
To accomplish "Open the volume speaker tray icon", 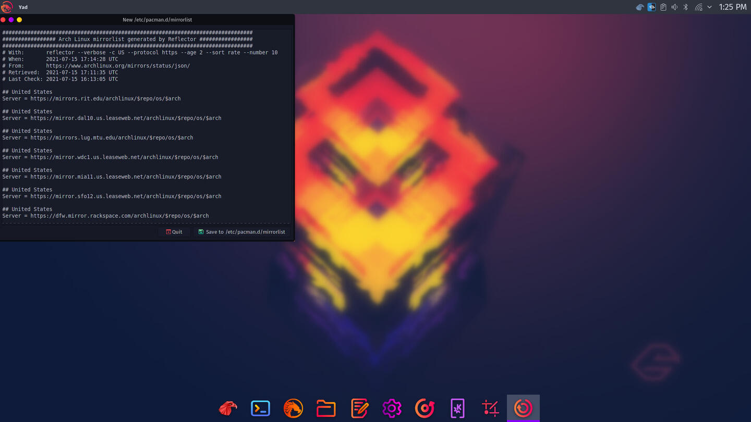I will tap(674, 7).
